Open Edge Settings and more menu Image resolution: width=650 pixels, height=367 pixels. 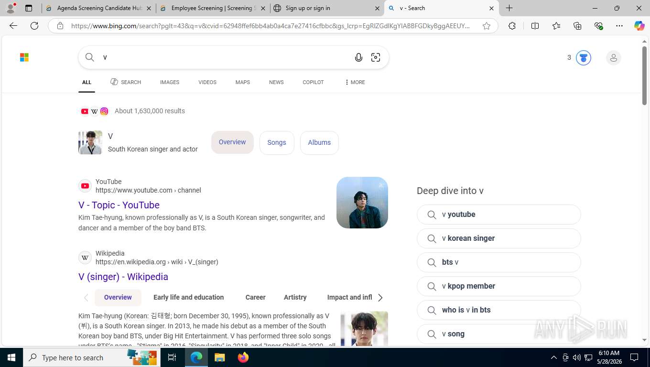[619, 26]
